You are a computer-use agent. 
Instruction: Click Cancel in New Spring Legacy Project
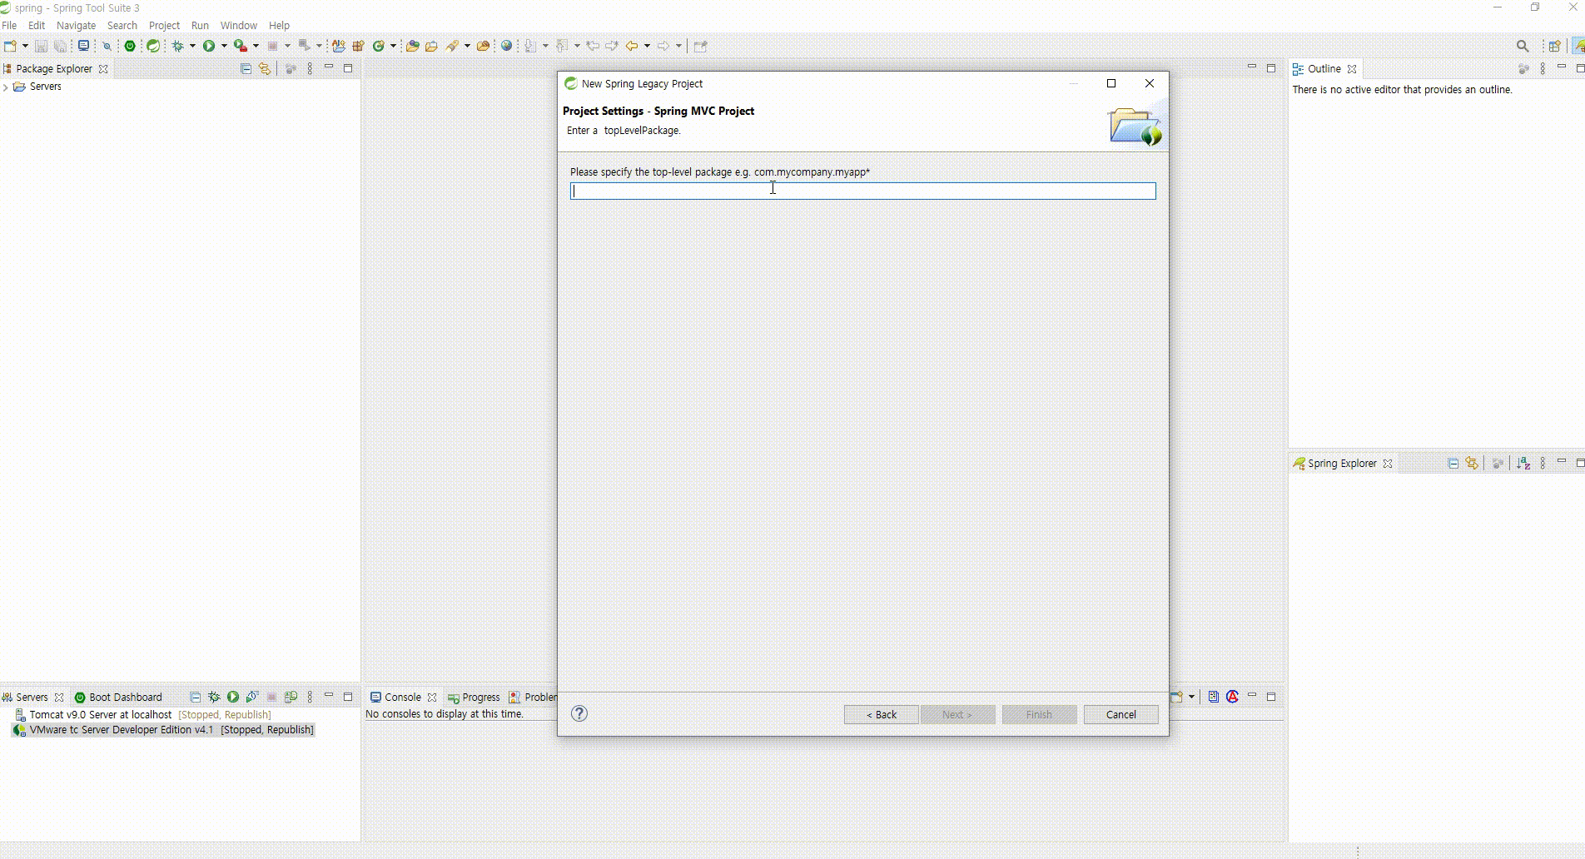coord(1120,714)
